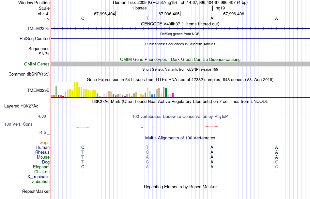Click the 67,996,406 ruler position
Screen dimensions: 310x199
(x=234, y=14)
